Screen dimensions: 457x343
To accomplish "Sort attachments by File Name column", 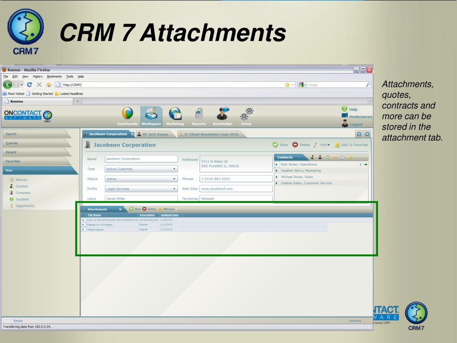I will point(95,215).
